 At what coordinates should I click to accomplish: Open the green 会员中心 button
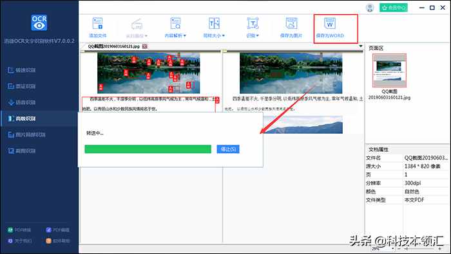pos(394,8)
